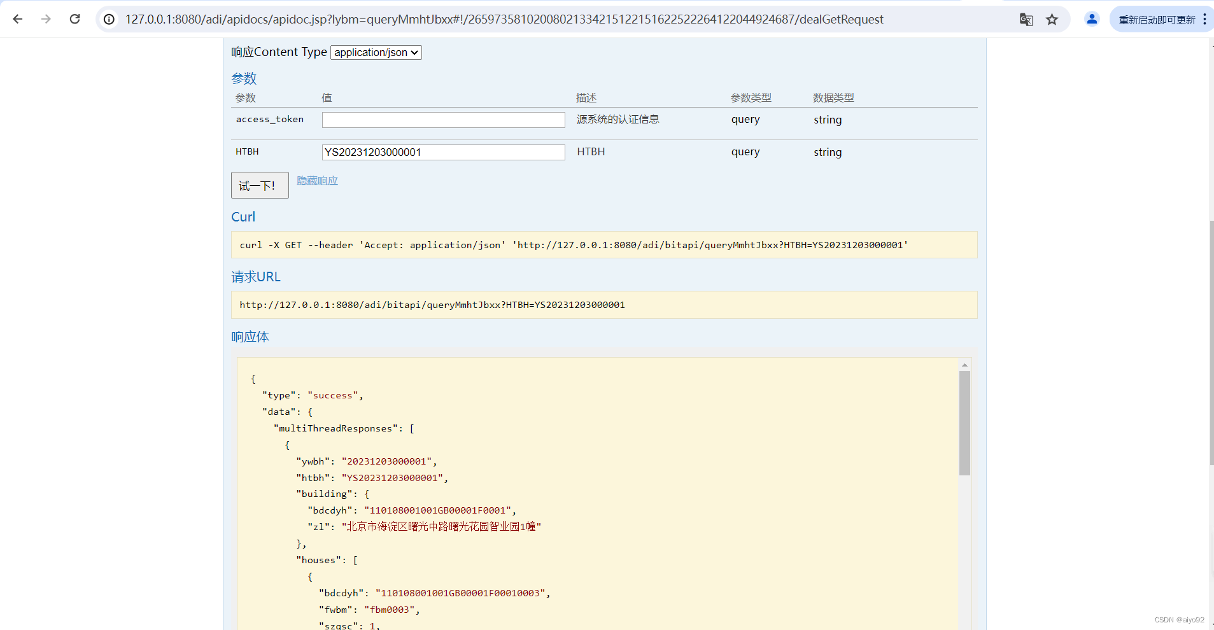Click the response body scrollbar thumb
Screen dimensions: 1214x630
(x=964, y=423)
